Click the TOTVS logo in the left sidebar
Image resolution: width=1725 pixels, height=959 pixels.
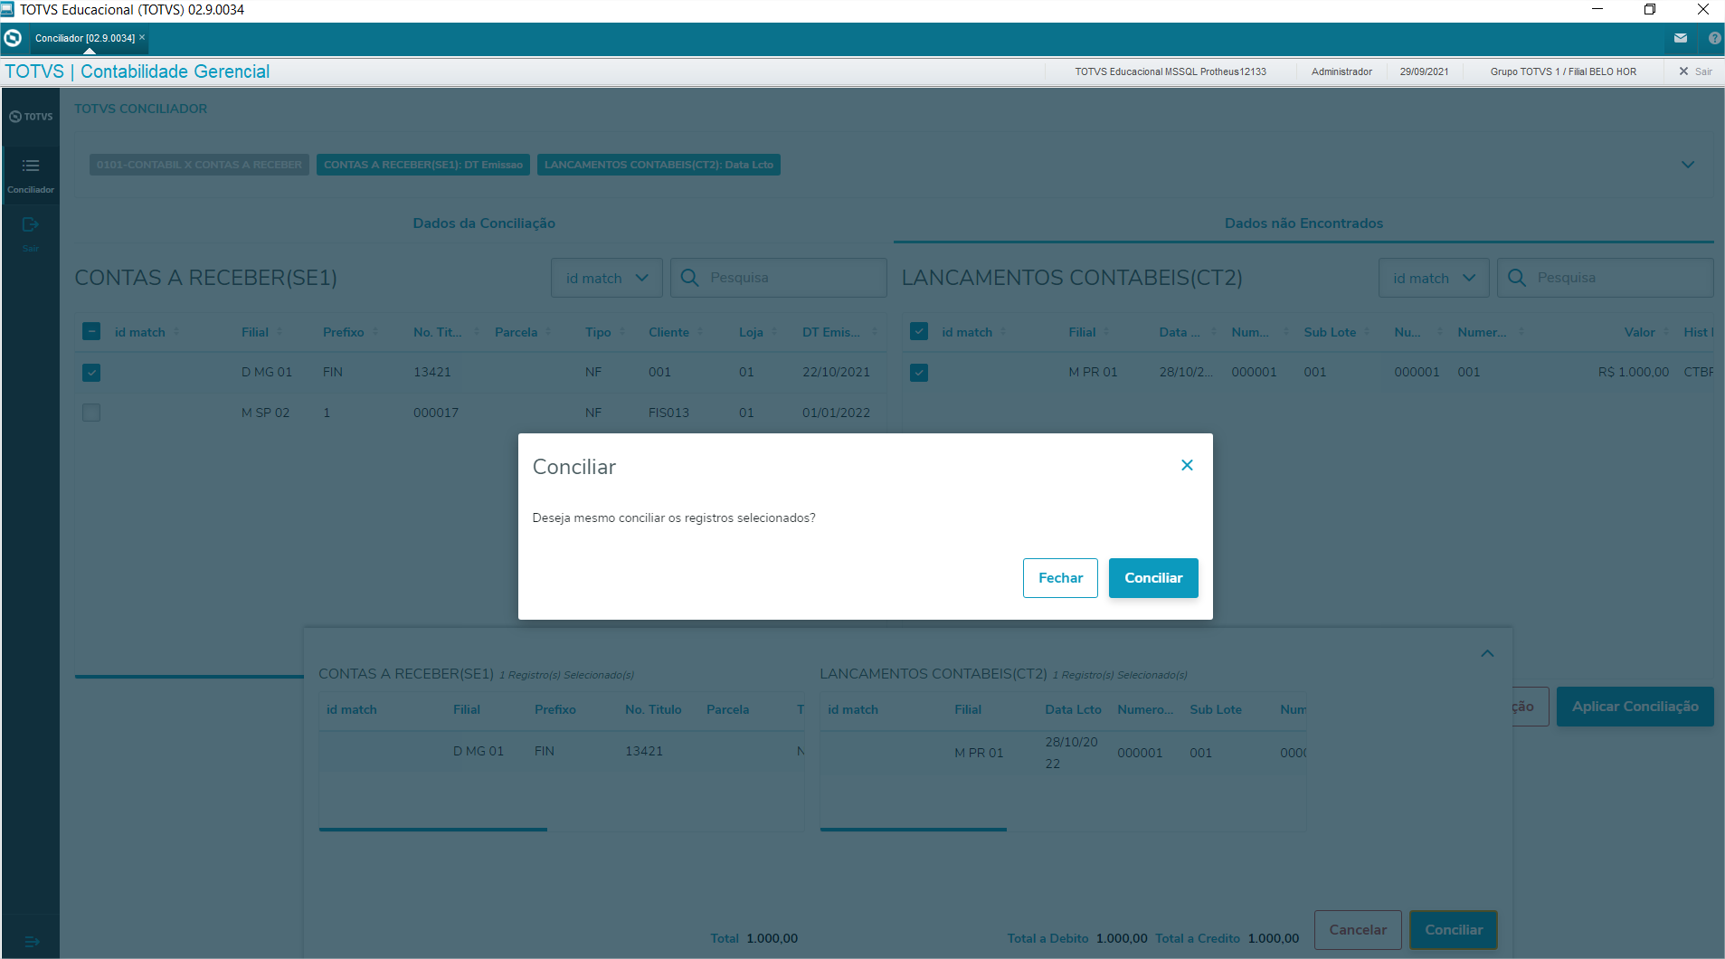tap(31, 117)
